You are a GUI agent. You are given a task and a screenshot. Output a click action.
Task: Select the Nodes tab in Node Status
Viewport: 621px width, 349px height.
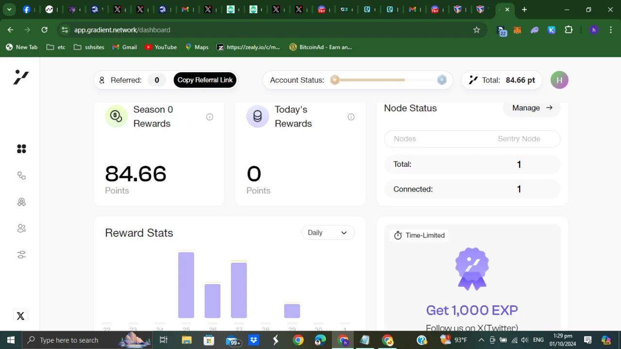[x=405, y=139]
